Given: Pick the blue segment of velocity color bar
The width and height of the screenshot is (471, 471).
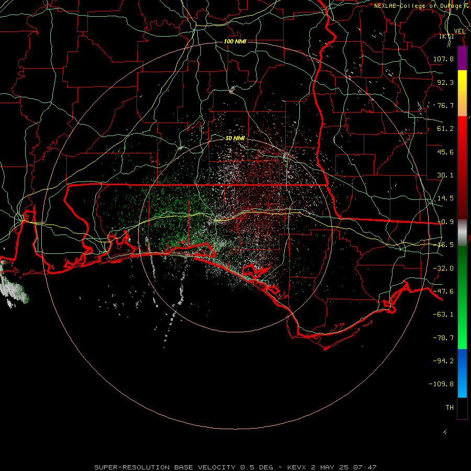Looking at the screenshot, I should point(462,373).
